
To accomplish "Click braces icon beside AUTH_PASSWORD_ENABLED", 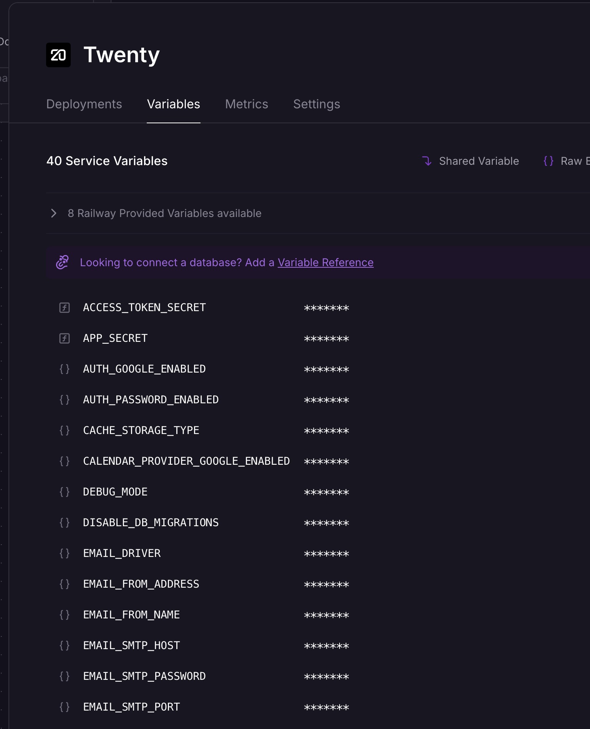I will (65, 400).
